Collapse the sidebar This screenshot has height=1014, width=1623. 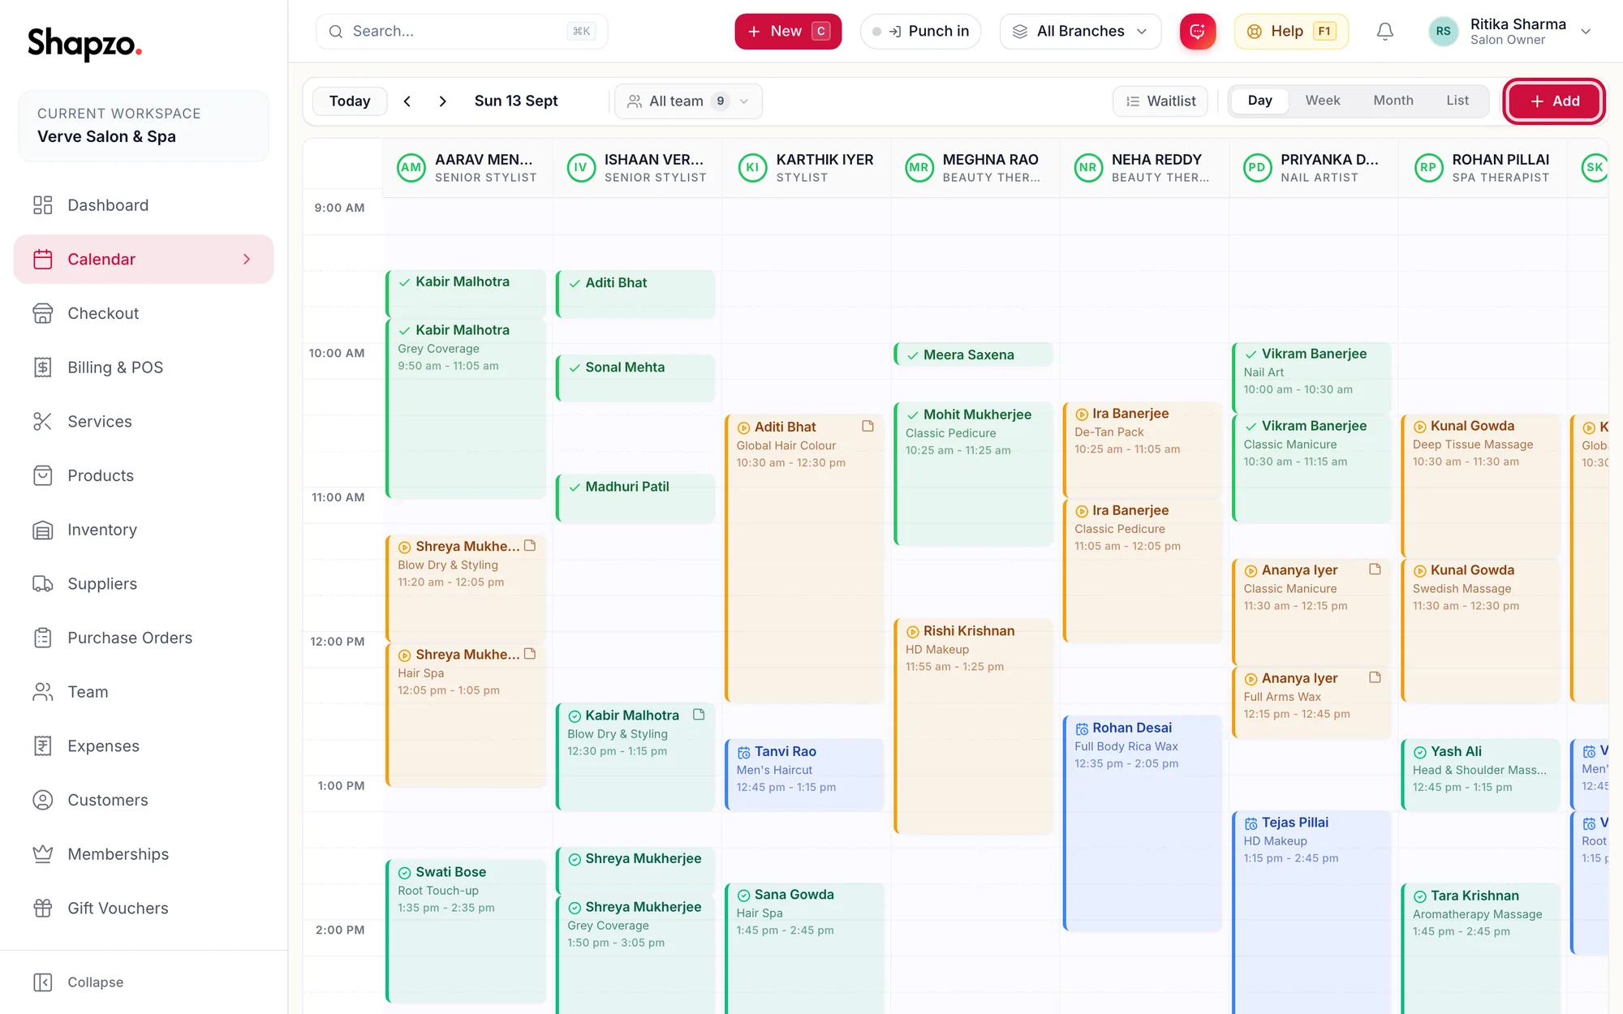click(x=79, y=982)
